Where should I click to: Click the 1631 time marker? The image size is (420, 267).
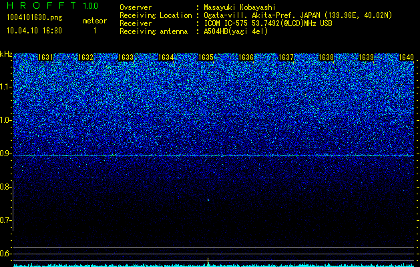45,57
